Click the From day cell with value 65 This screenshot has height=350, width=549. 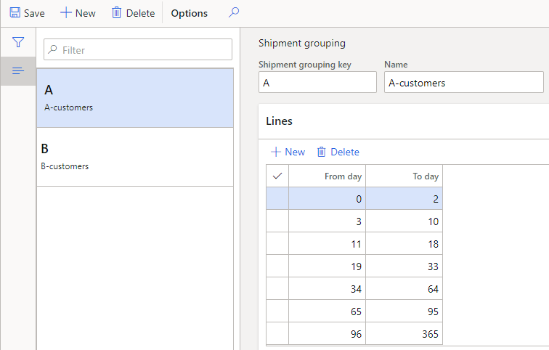coord(327,311)
